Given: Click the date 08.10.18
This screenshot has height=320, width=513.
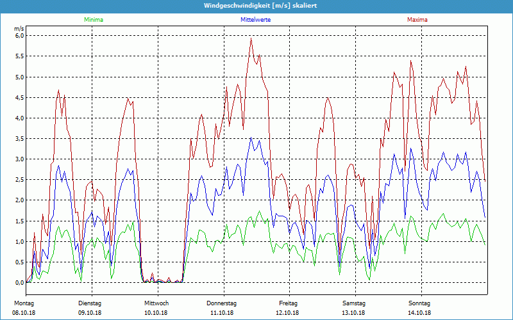Looking at the screenshot, I should click(24, 313).
